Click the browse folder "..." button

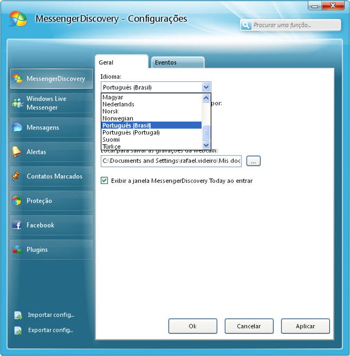[x=253, y=161]
